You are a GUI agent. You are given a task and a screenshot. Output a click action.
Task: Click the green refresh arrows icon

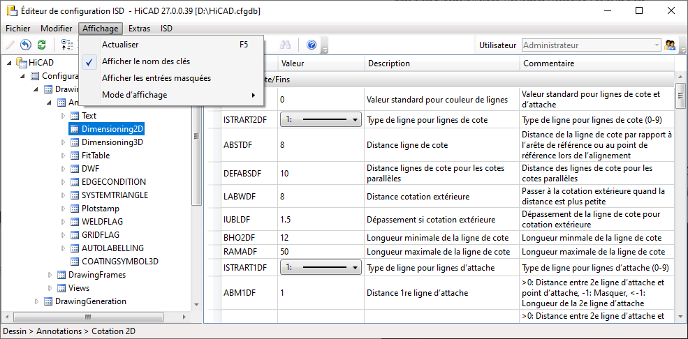[41, 45]
